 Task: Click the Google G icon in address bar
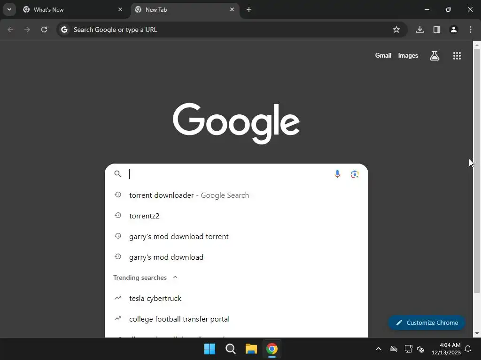pos(64,30)
